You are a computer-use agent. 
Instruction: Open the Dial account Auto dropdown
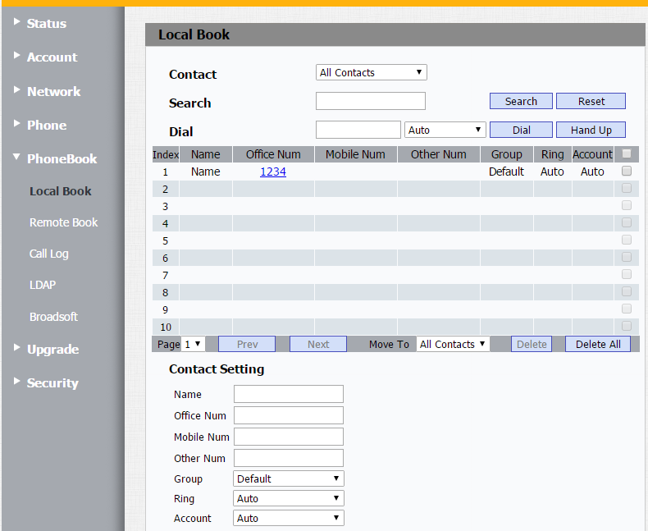pyautogui.click(x=445, y=130)
